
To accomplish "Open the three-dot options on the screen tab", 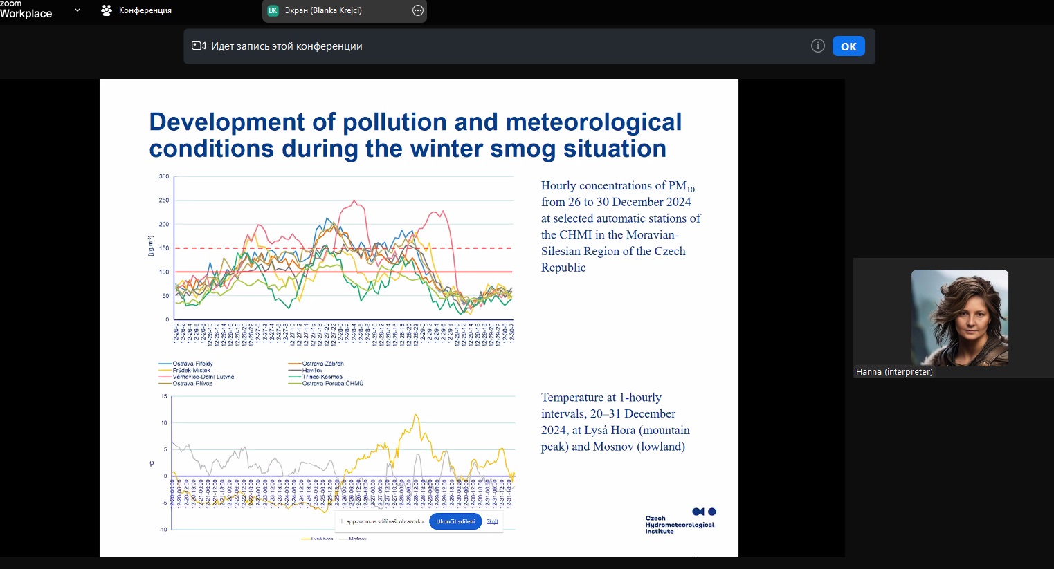I will pyautogui.click(x=417, y=10).
